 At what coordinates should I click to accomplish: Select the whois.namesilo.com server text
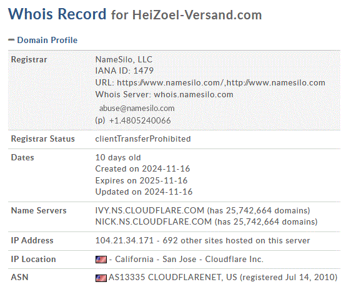pyautogui.click(x=194, y=94)
